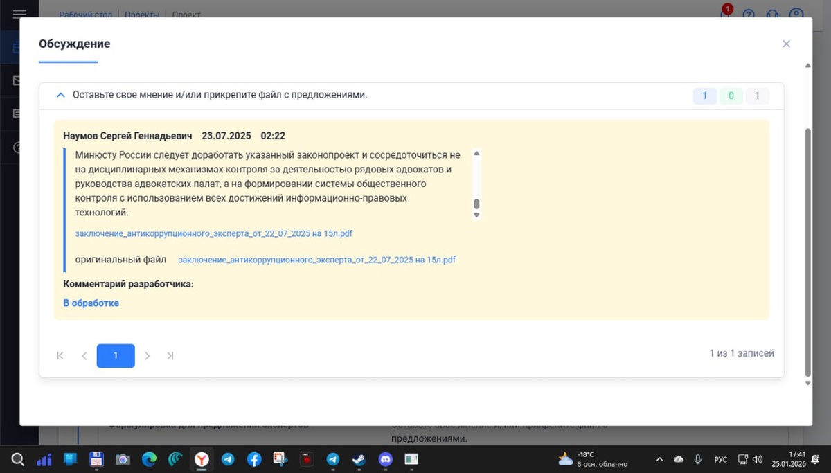Click the Проекты breadcrumb in background page
This screenshot has height=473, width=831.
click(142, 15)
